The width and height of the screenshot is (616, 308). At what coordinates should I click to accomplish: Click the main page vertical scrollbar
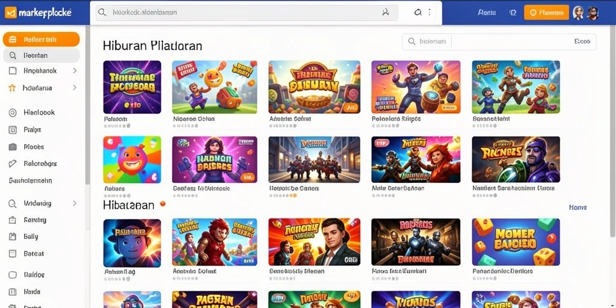[x=612, y=131]
